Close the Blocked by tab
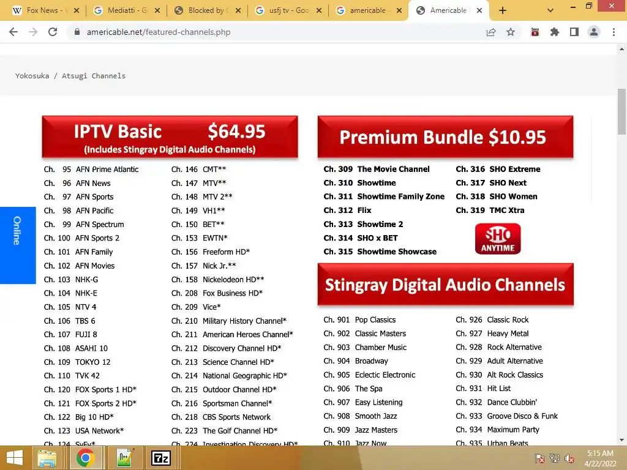The width and height of the screenshot is (627, 470). tap(238, 11)
